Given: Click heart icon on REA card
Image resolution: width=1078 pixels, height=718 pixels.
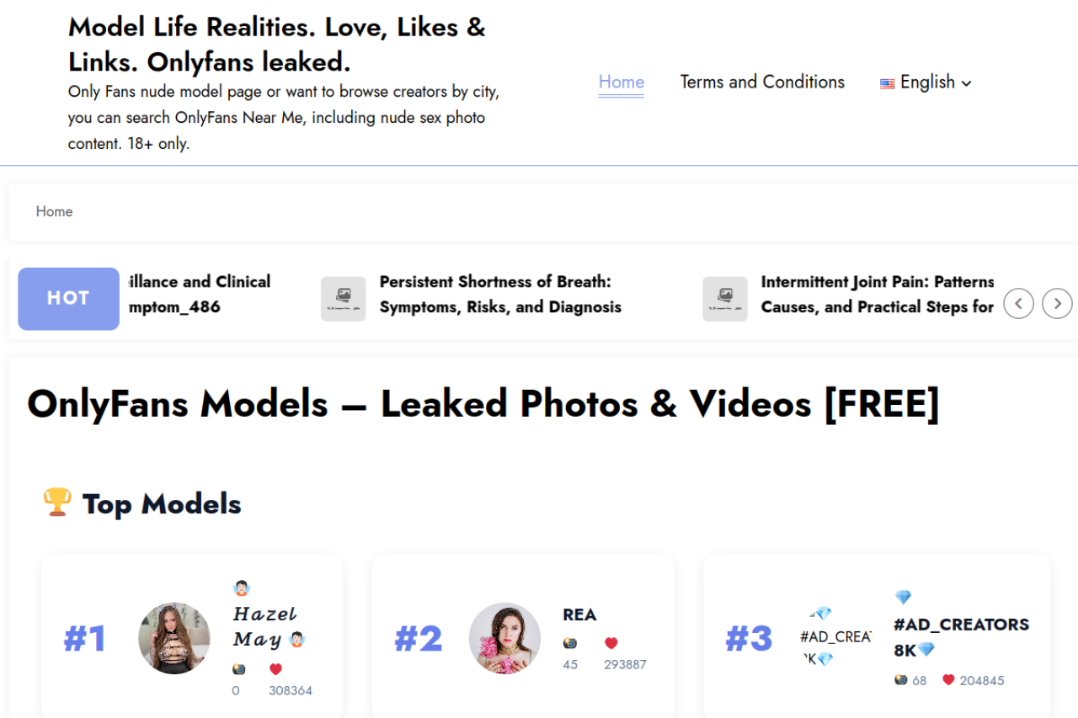Looking at the screenshot, I should (x=611, y=643).
